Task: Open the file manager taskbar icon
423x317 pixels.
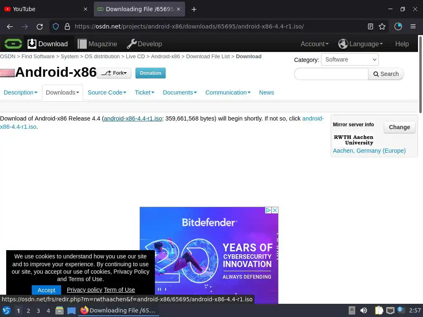Action: [x=59, y=310]
